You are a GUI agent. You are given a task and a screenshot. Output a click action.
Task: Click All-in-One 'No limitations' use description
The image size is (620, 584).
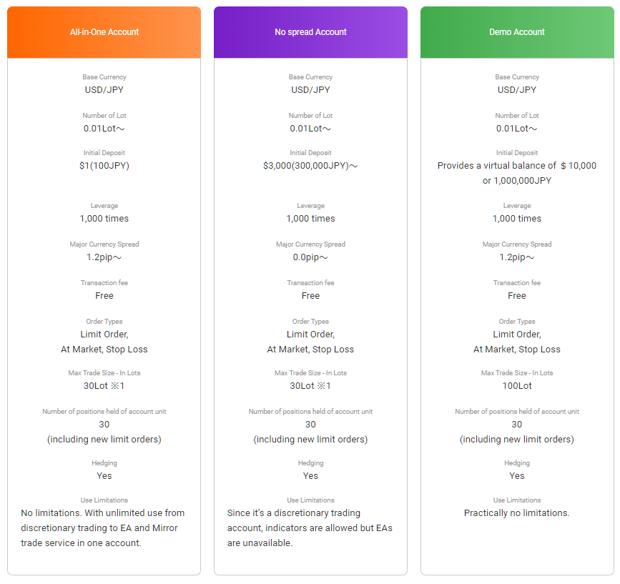(103, 528)
